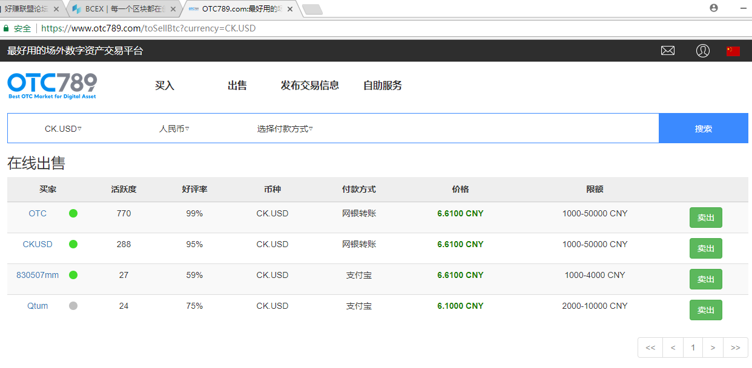The height and width of the screenshot is (368, 752).
Task: Click the secure padlock icon in address bar
Action: click(x=7, y=28)
